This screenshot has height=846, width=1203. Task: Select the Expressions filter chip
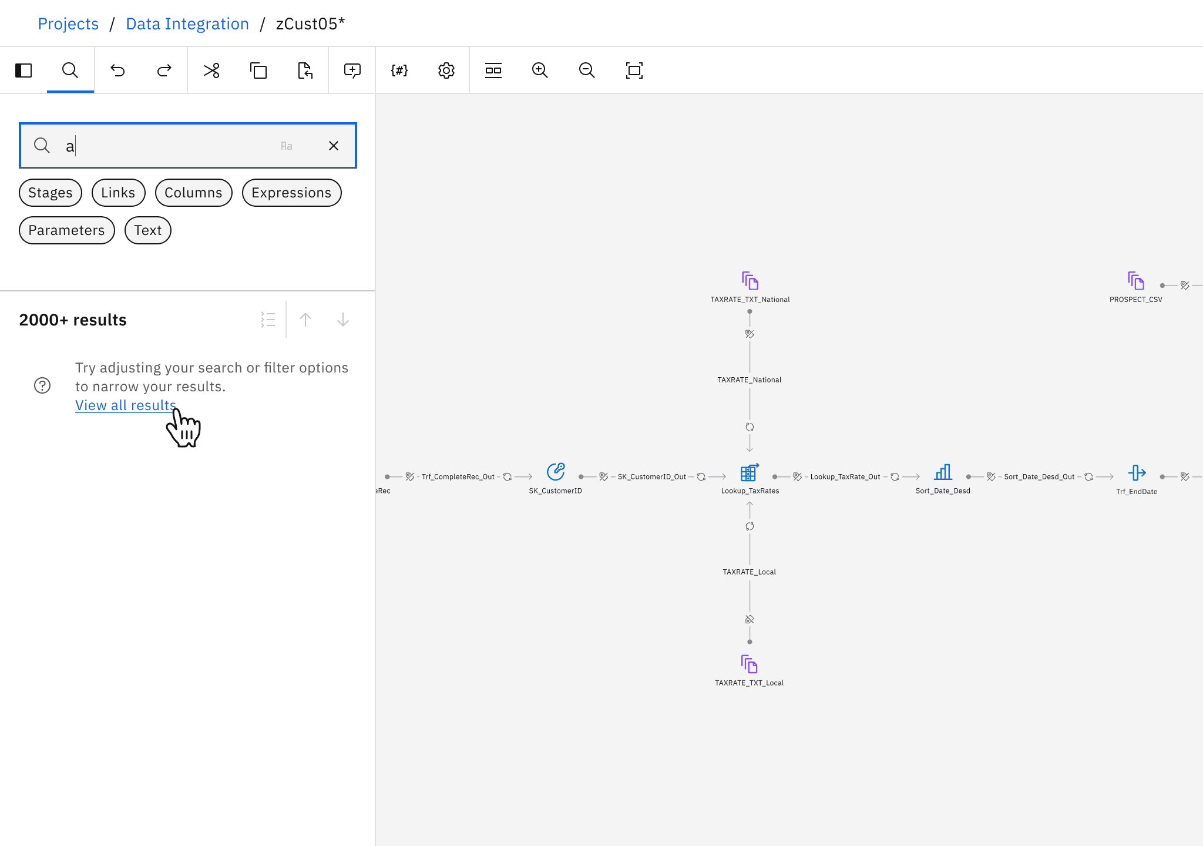pos(291,193)
